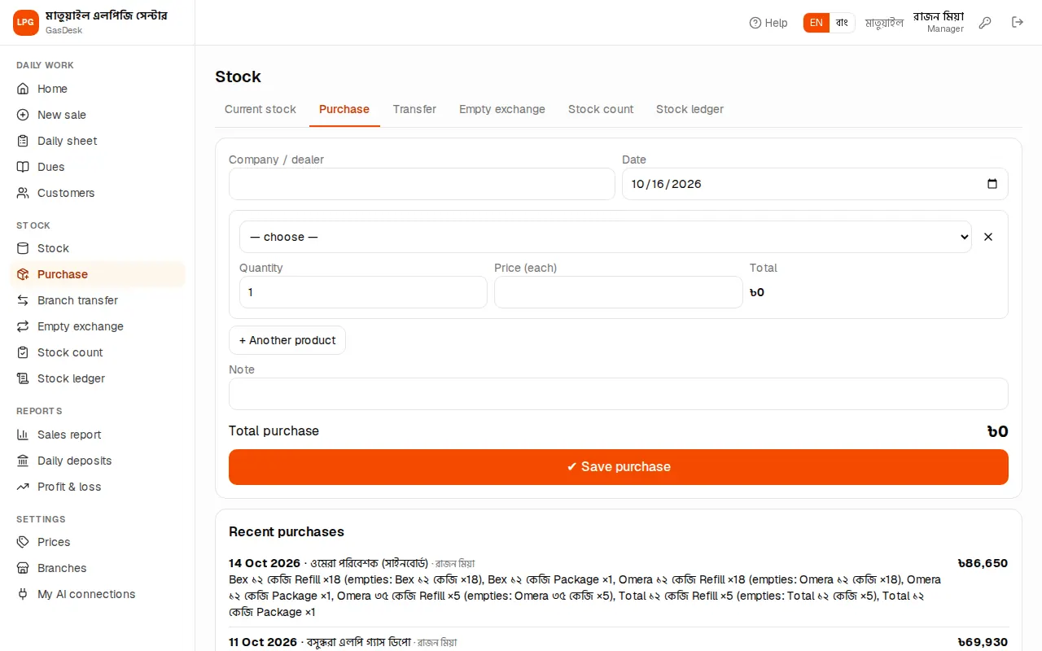This screenshot has width=1042, height=651.
Task: Click the Sales report bar chart icon
Action: pyautogui.click(x=23, y=435)
